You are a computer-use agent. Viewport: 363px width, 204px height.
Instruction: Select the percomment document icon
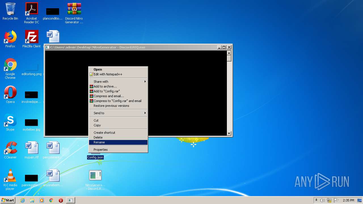(53, 150)
